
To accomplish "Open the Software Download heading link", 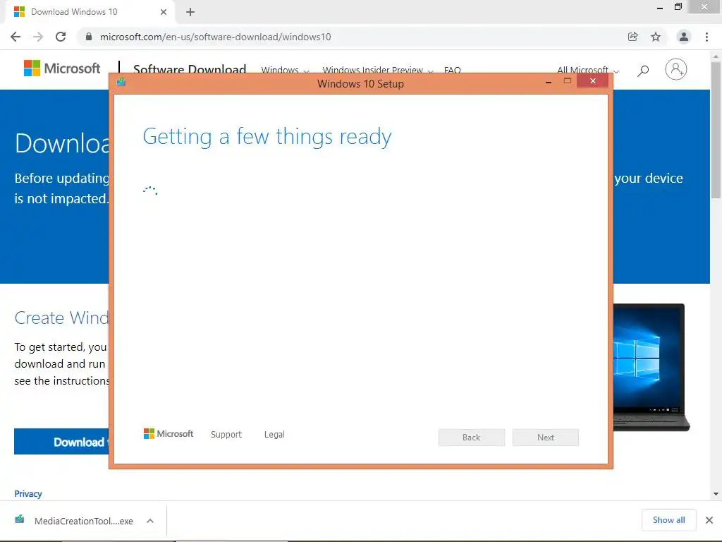I will point(189,69).
